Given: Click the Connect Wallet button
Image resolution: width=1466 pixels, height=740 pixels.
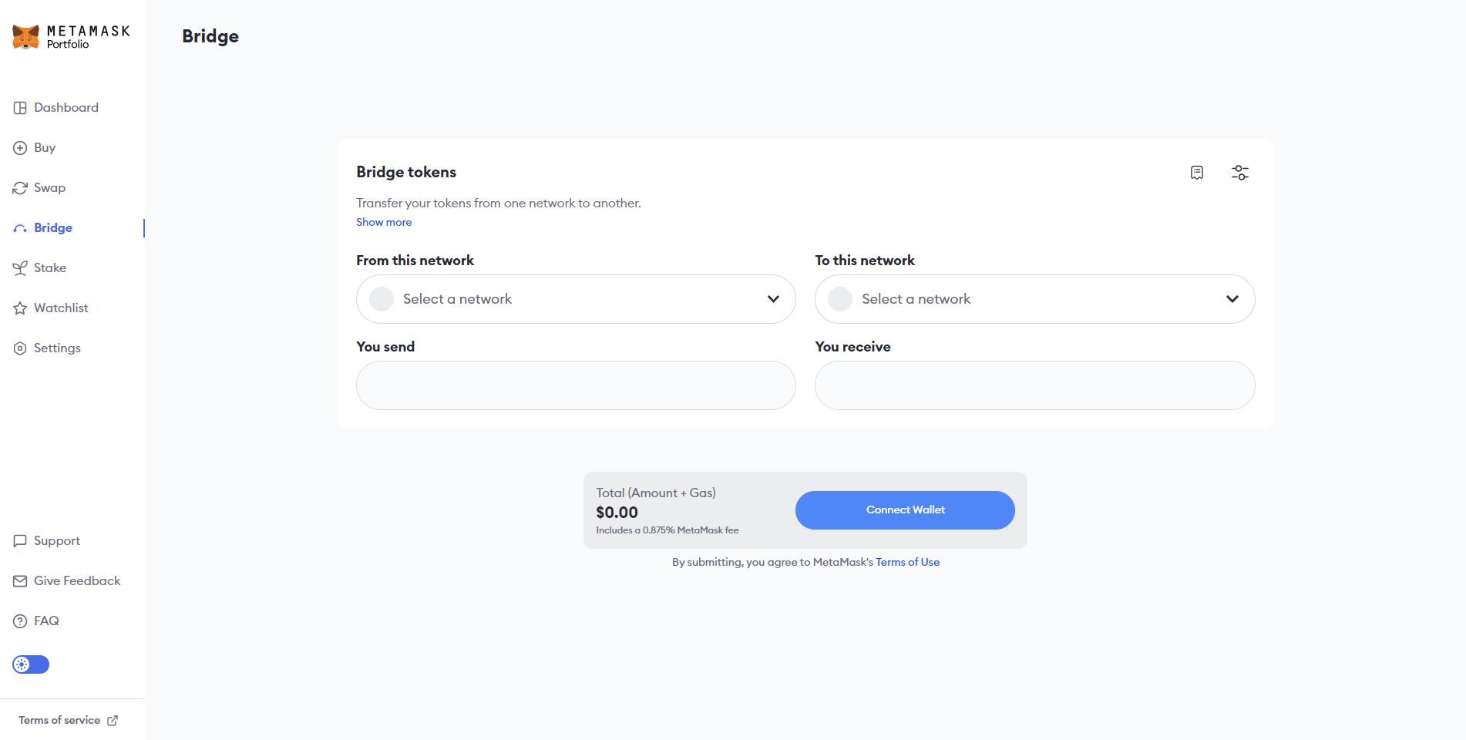Looking at the screenshot, I should [905, 510].
